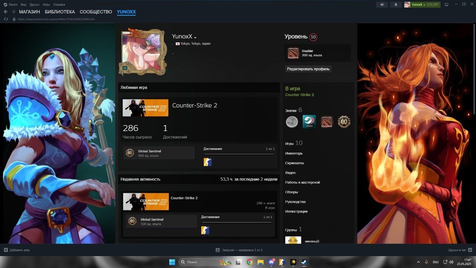This screenshot has height=268, width=476.
Task: Open Работы в мастерской link
Action: pos(302,182)
